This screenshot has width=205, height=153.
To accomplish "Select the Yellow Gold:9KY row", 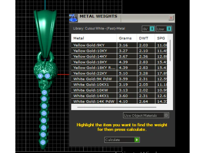I will coord(119,45).
